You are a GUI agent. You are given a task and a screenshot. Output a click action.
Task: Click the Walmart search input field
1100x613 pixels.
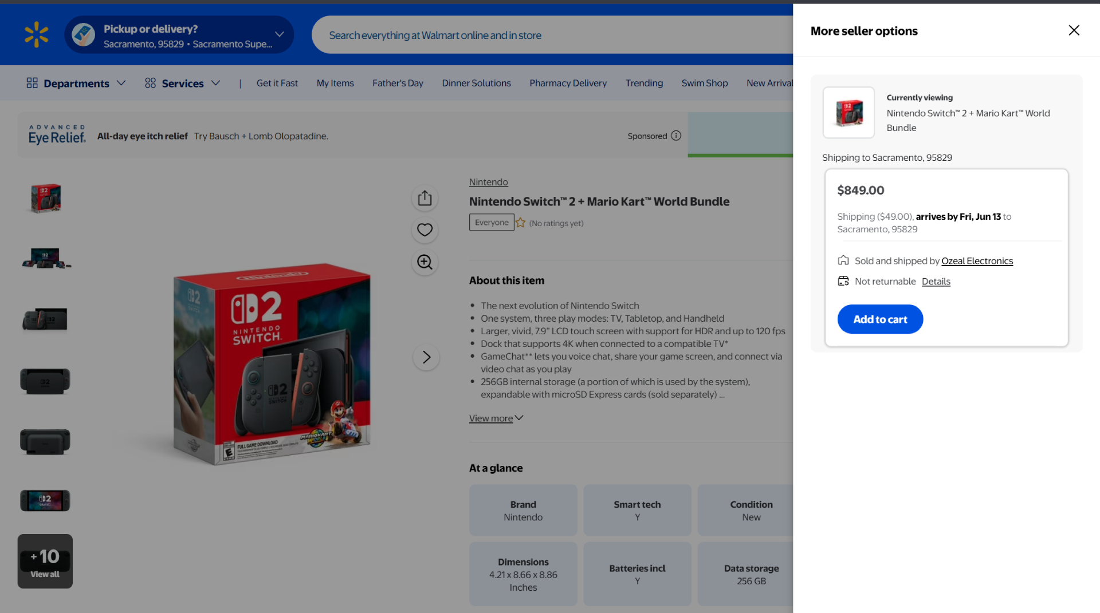tap(552, 35)
